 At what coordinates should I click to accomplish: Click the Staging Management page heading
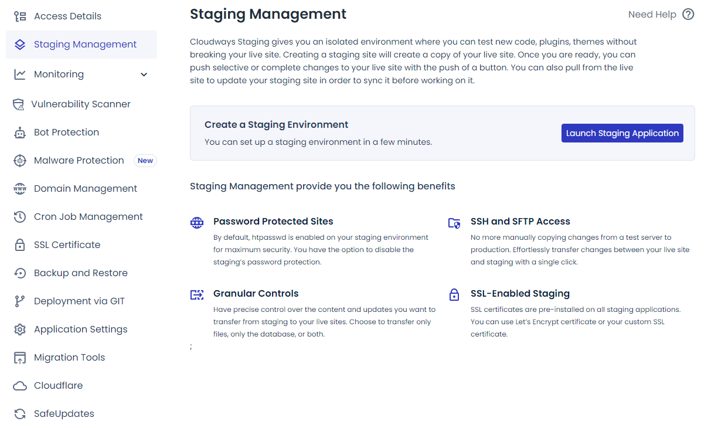[x=268, y=13]
